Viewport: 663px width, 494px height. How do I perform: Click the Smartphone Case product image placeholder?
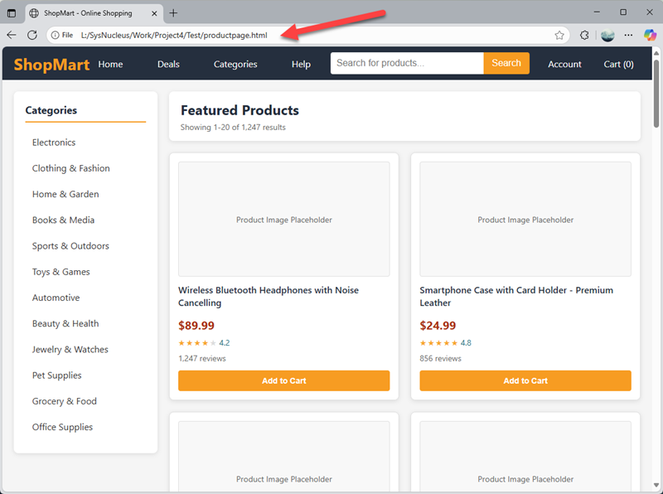pos(525,220)
